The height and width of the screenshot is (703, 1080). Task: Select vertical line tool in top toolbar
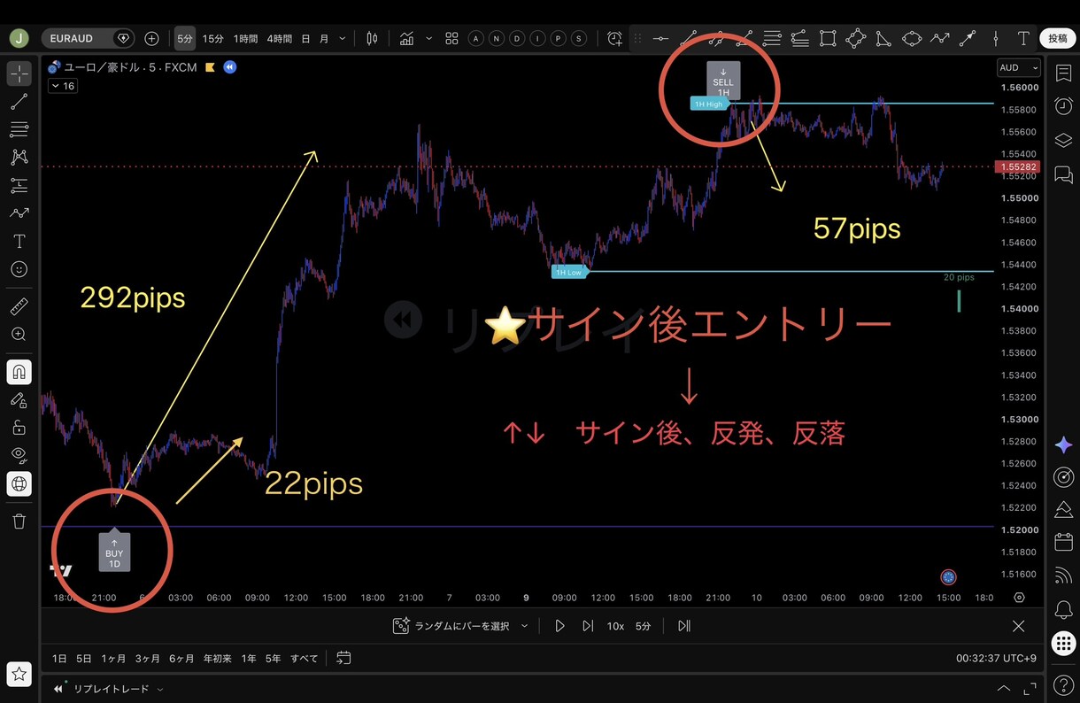pos(996,38)
